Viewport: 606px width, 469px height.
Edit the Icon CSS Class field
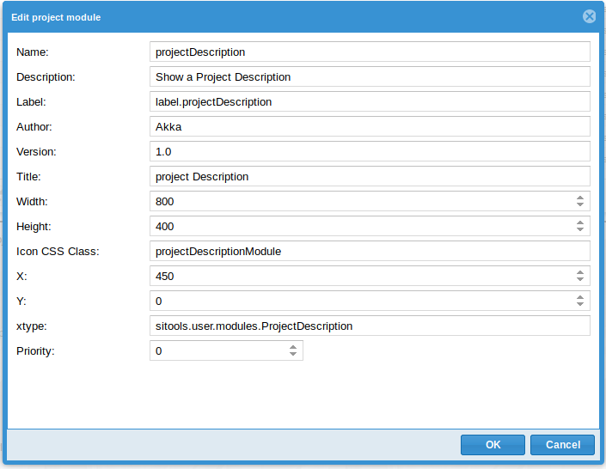coord(370,251)
